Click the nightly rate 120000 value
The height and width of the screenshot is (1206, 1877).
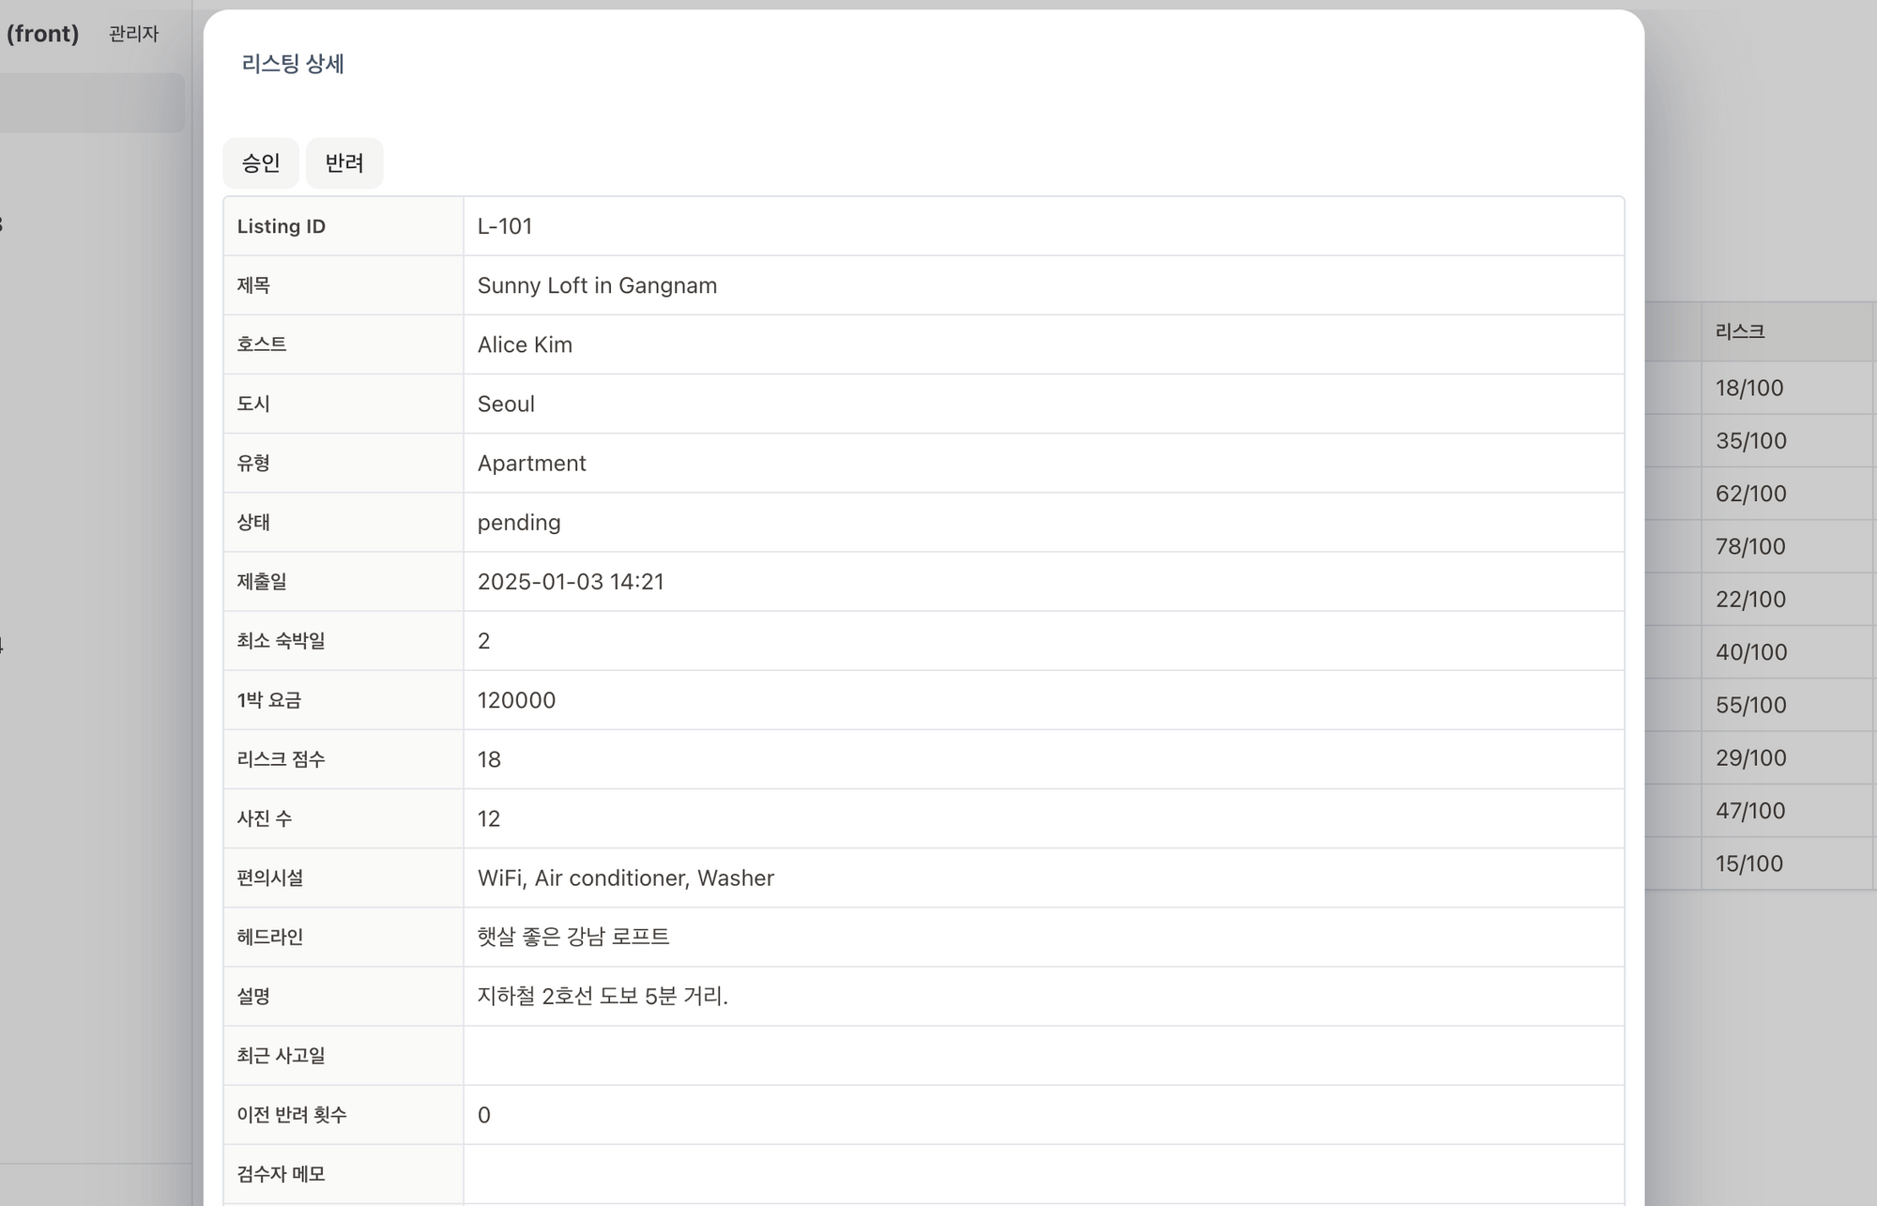point(516,700)
